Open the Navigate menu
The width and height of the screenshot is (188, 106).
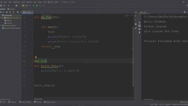16,2
